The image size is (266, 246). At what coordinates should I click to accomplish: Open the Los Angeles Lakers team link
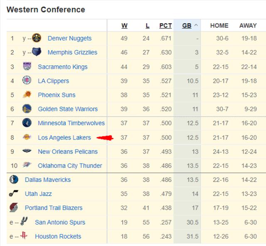click(x=64, y=137)
